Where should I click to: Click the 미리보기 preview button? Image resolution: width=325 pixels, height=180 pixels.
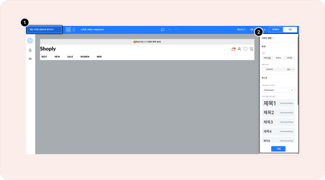click(276, 29)
